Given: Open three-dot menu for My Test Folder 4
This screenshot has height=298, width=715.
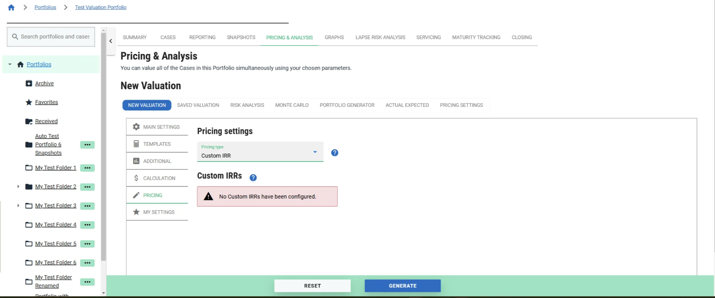Looking at the screenshot, I should point(87,225).
